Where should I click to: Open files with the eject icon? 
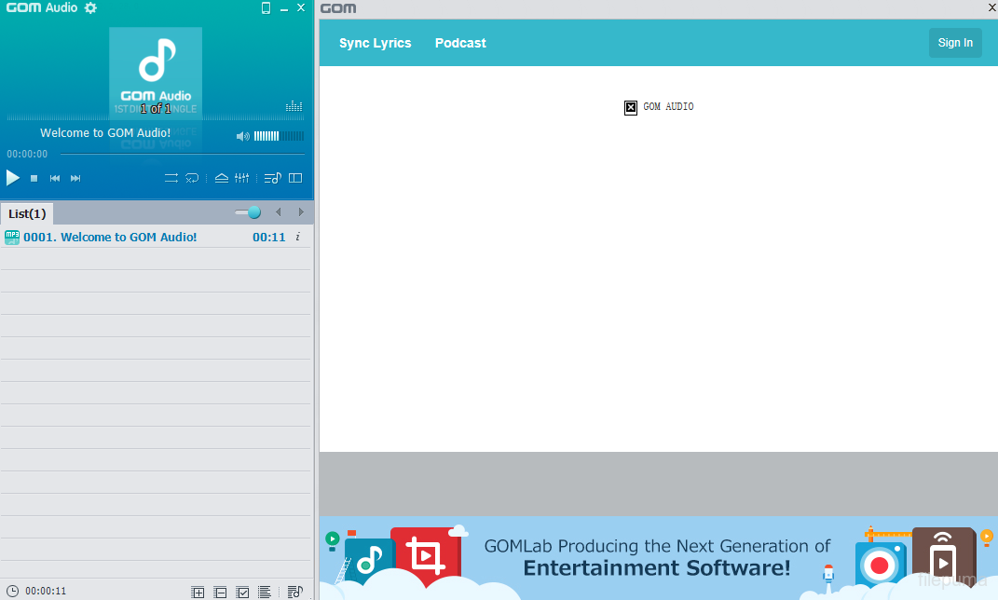(x=222, y=178)
